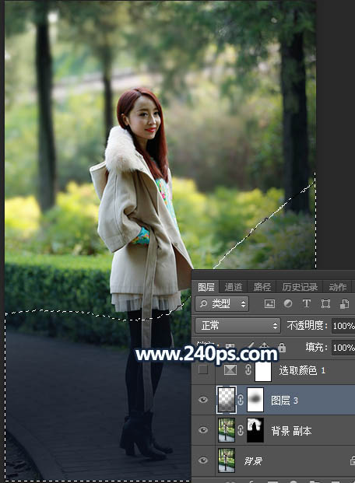Toggle visibility of 背景 layer
This screenshot has height=483, width=355.
point(203,460)
